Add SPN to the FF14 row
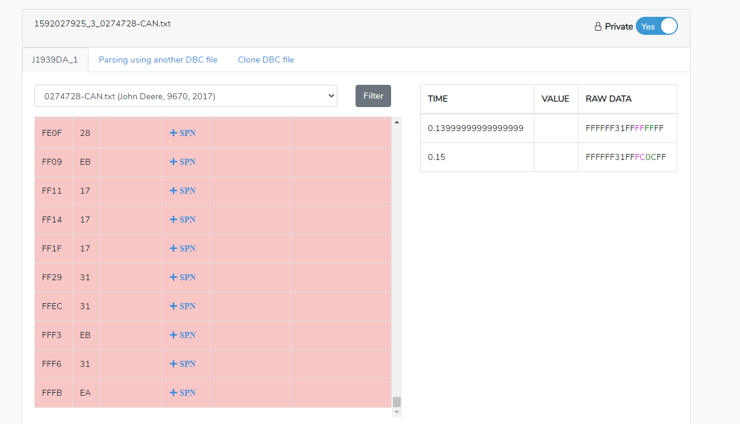 pos(183,220)
